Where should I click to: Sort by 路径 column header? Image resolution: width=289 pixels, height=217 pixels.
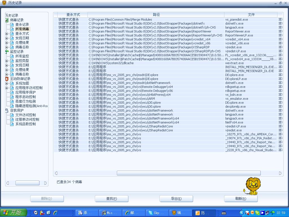coord(156,15)
